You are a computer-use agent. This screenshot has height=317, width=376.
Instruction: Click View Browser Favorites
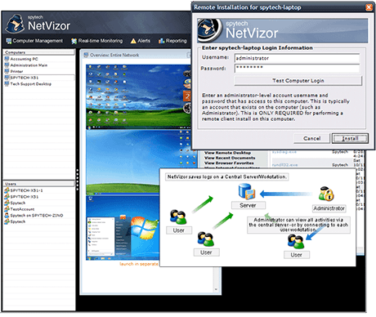[x=229, y=163]
